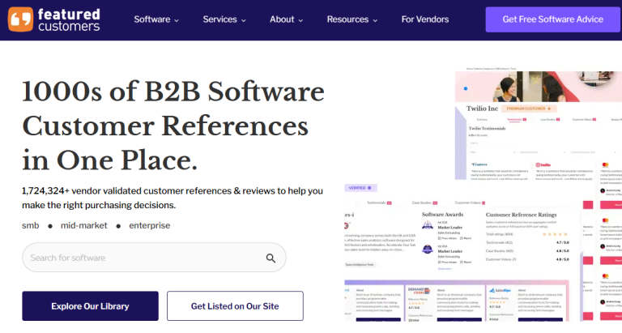Click the Customer Reference Ratings panel
Screen dimensions: 622x333
point(527,237)
